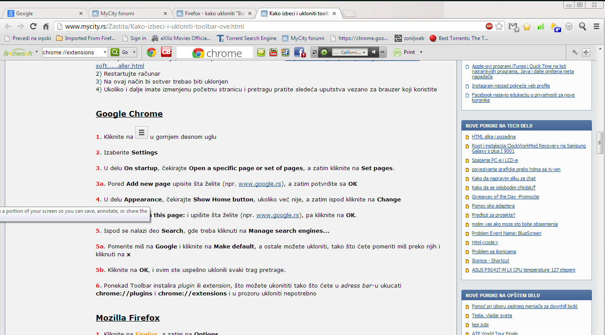Bookmark this page with the star outline
Screen dimensions: 605x335
pyautogui.click(x=499, y=27)
